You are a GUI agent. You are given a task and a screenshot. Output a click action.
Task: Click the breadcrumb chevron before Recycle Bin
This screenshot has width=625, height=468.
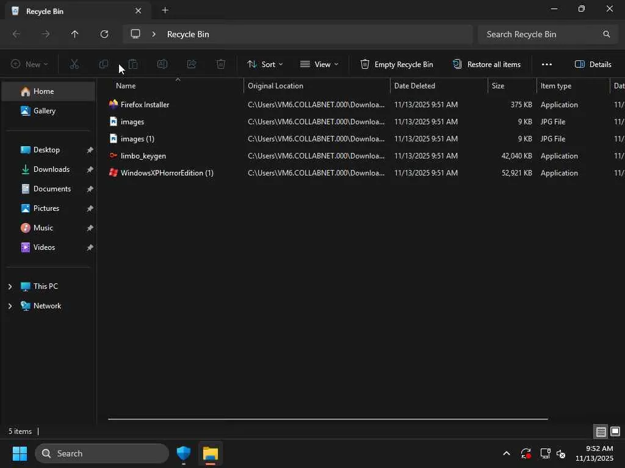tap(154, 34)
